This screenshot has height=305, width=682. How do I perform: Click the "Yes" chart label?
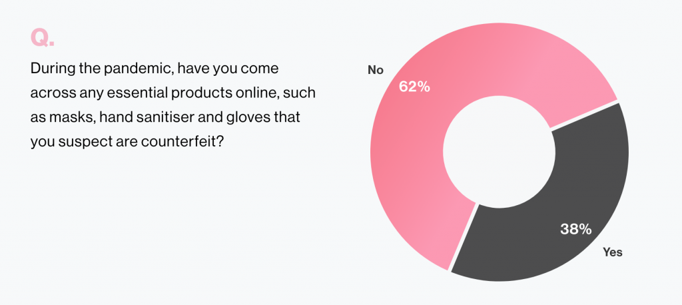(x=612, y=252)
